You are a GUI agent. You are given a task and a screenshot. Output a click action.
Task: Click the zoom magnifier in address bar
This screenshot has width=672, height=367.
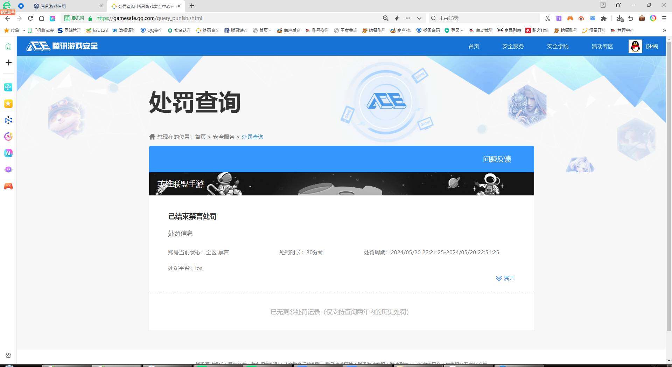click(x=385, y=18)
